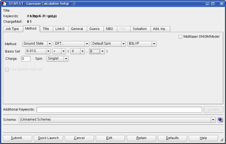226x144 pixels.
Task: Click the scheme save icon beside Scheme dropdown
Action: [x=220, y=120]
